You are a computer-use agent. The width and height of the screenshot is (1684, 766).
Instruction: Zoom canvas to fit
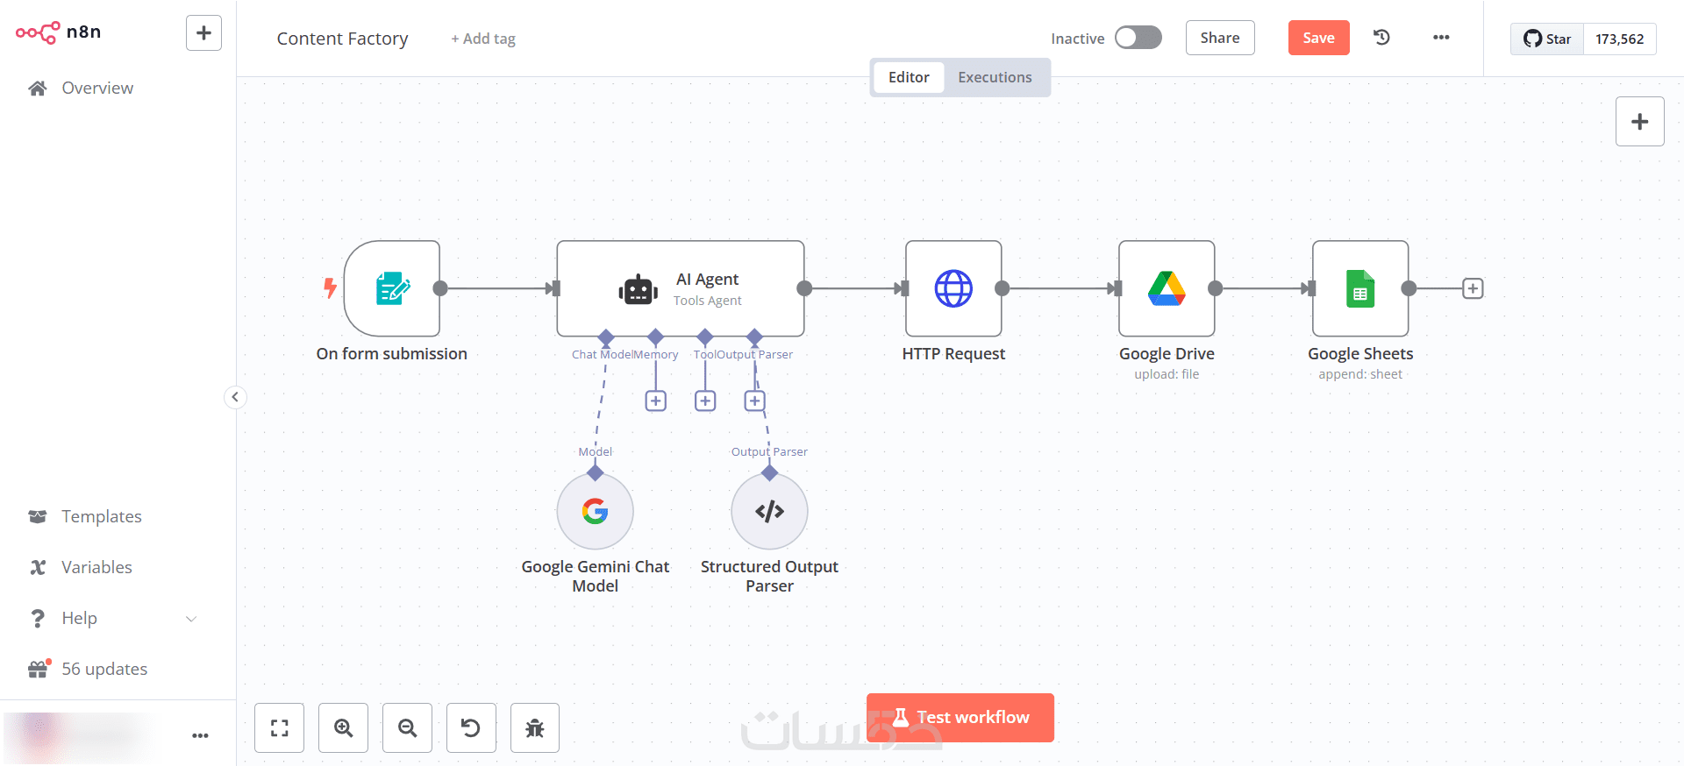coord(279,727)
